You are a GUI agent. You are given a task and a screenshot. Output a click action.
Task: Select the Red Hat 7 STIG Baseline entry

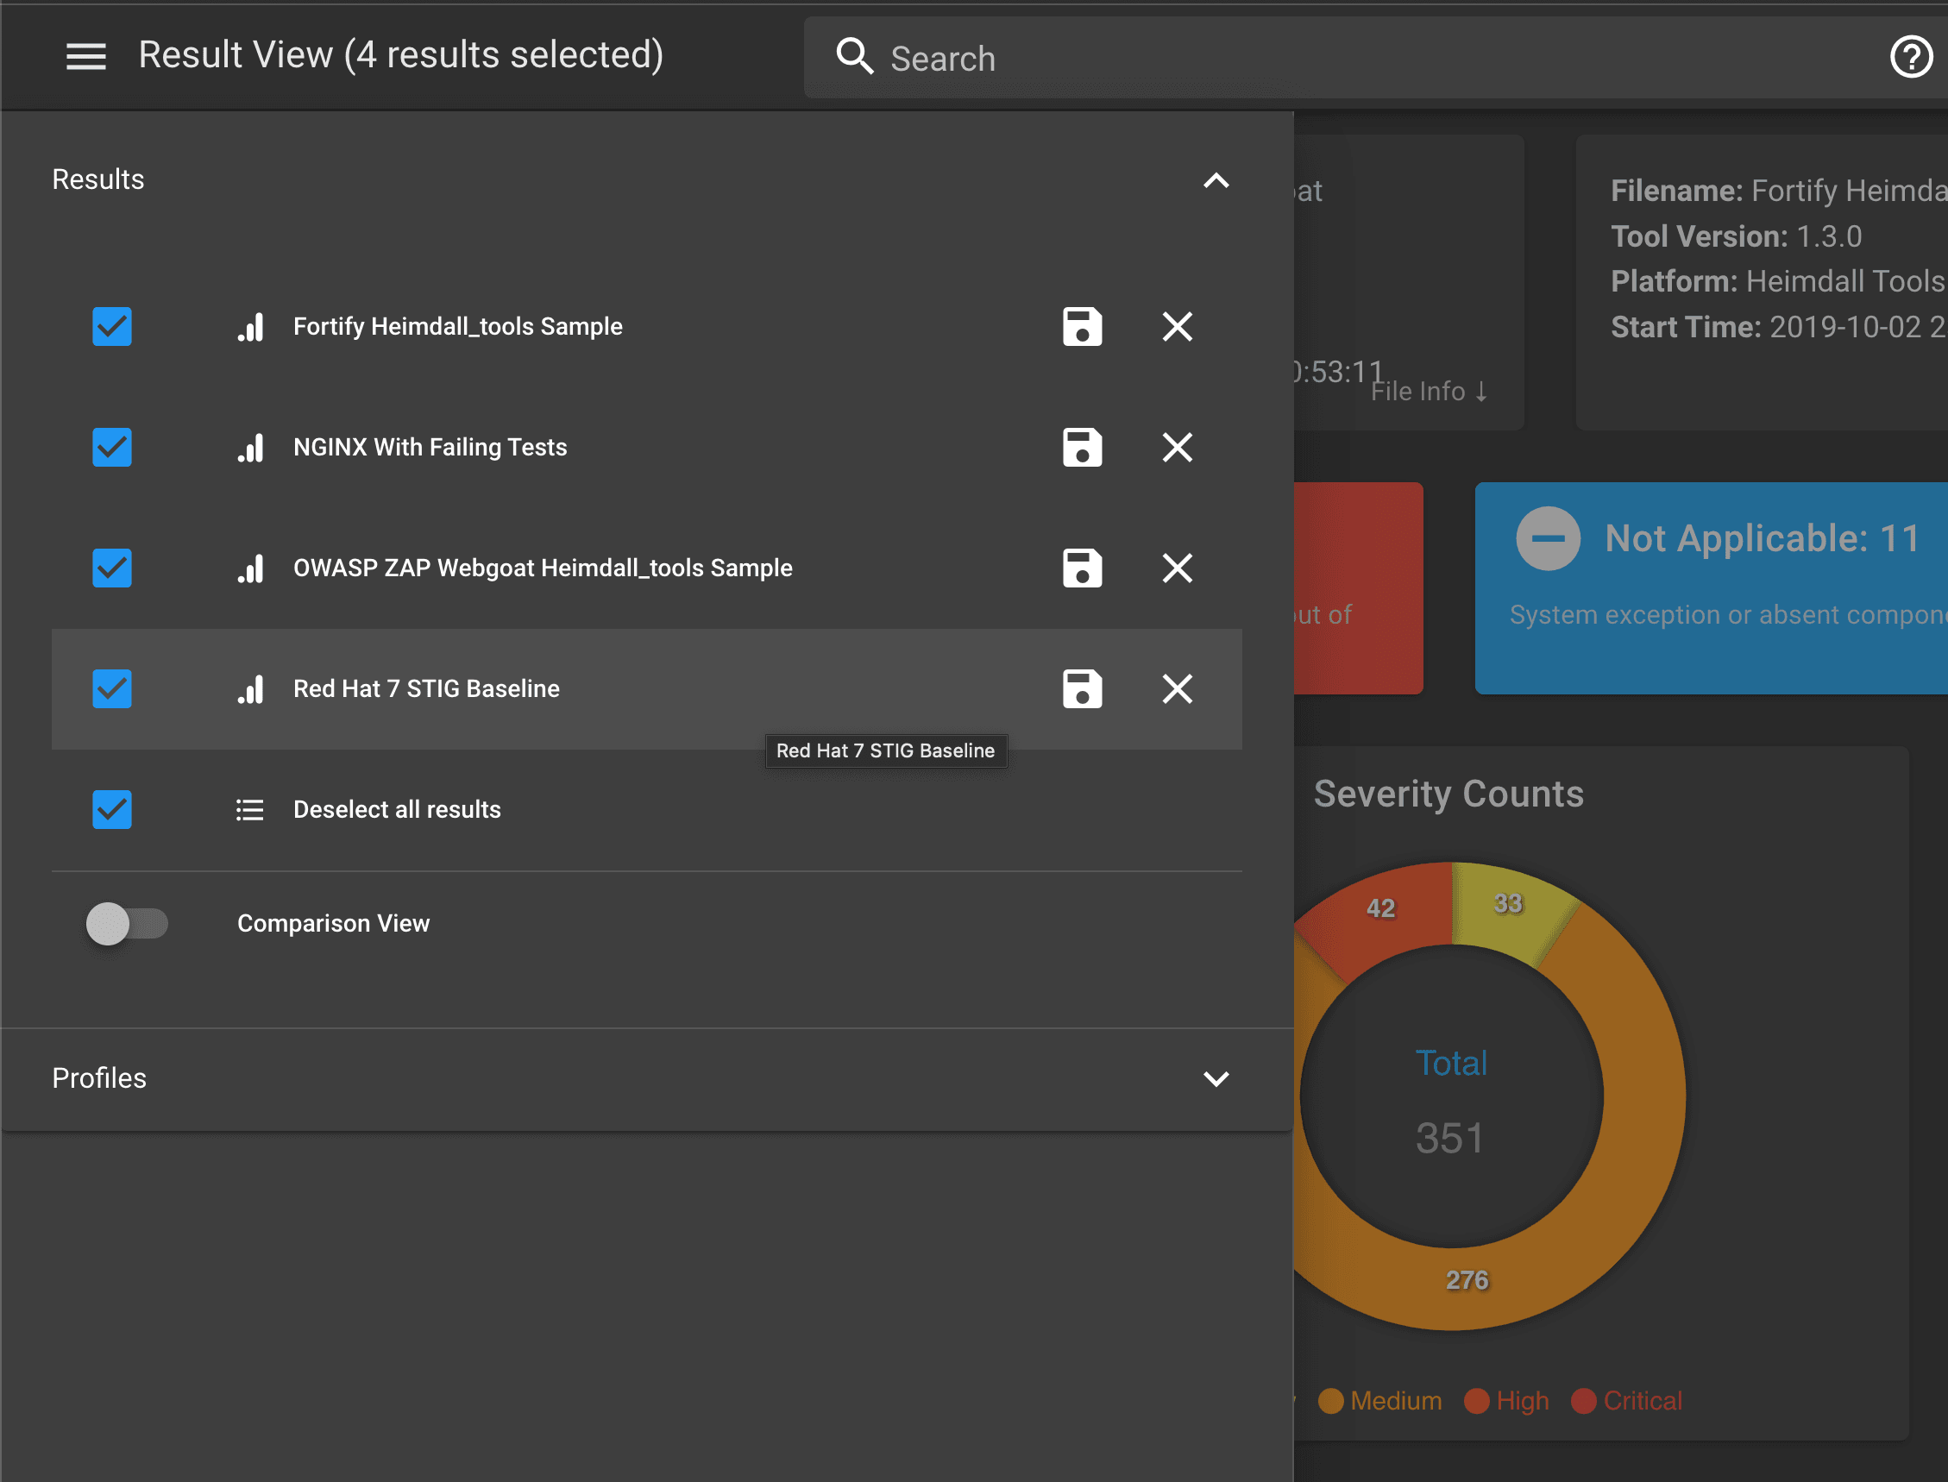pyautogui.click(x=426, y=689)
